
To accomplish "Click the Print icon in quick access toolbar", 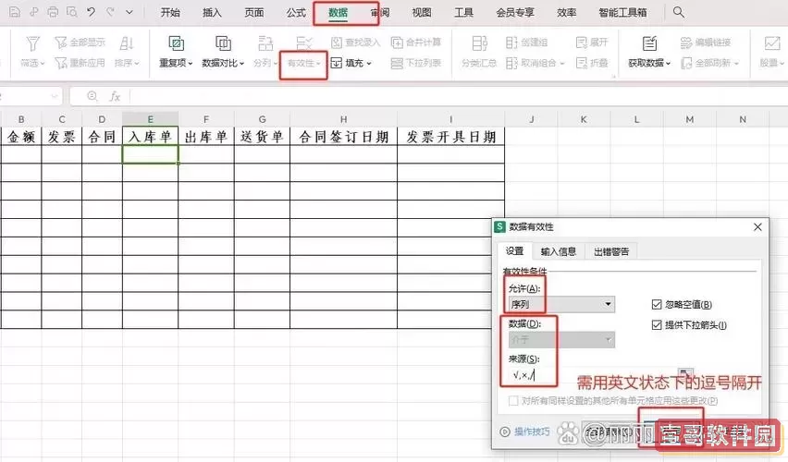I will click(x=53, y=12).
